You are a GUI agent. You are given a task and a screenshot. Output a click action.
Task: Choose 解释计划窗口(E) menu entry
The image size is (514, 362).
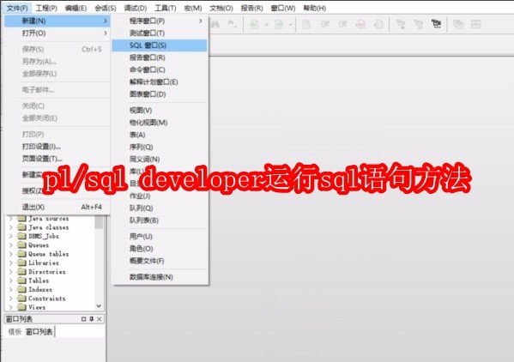click(x=160, y=81)
